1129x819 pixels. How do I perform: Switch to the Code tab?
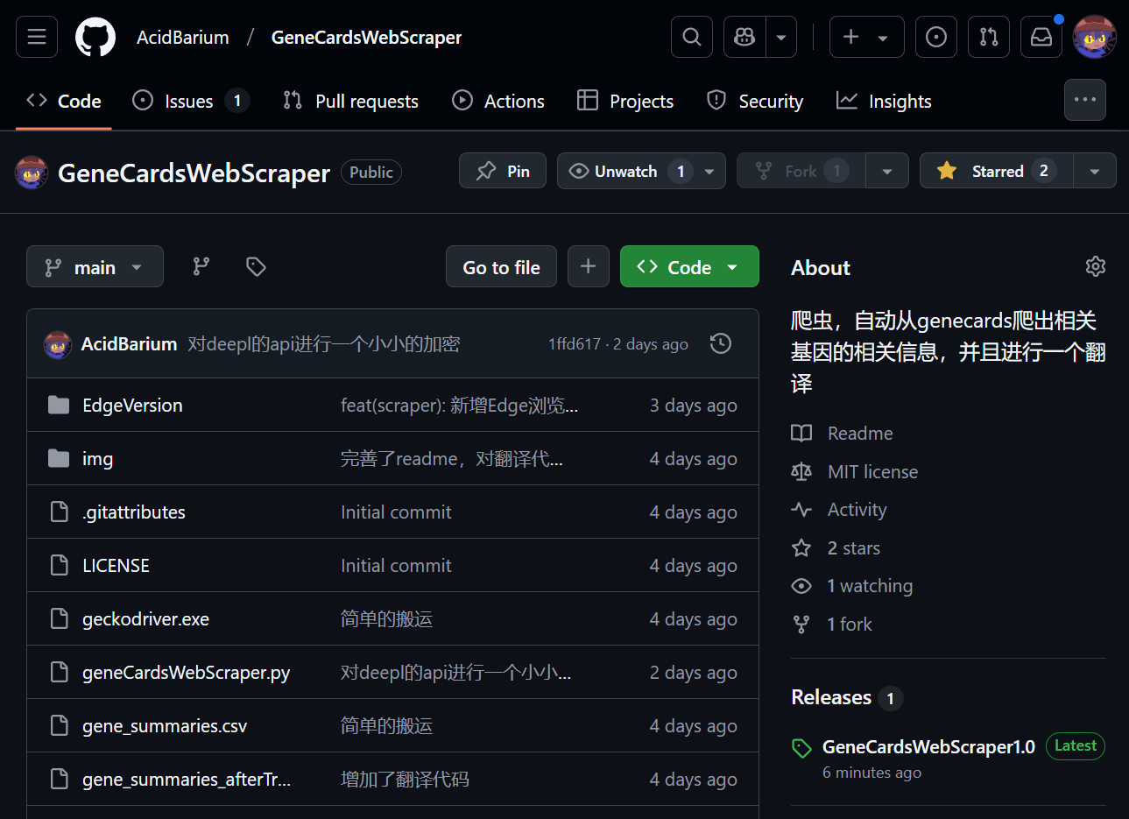pyautogui.click(x=64, y=102)
